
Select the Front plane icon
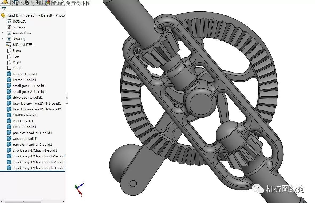pos(9,50)
